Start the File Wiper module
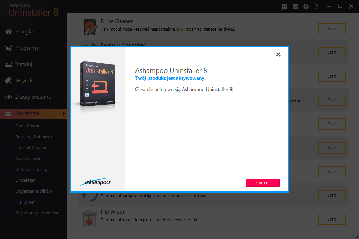The width and height of the screenshot is (359, 239). 332,219
